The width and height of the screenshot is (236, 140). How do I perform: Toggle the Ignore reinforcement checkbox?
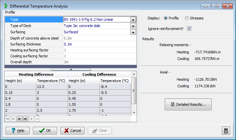click(189, 29)
